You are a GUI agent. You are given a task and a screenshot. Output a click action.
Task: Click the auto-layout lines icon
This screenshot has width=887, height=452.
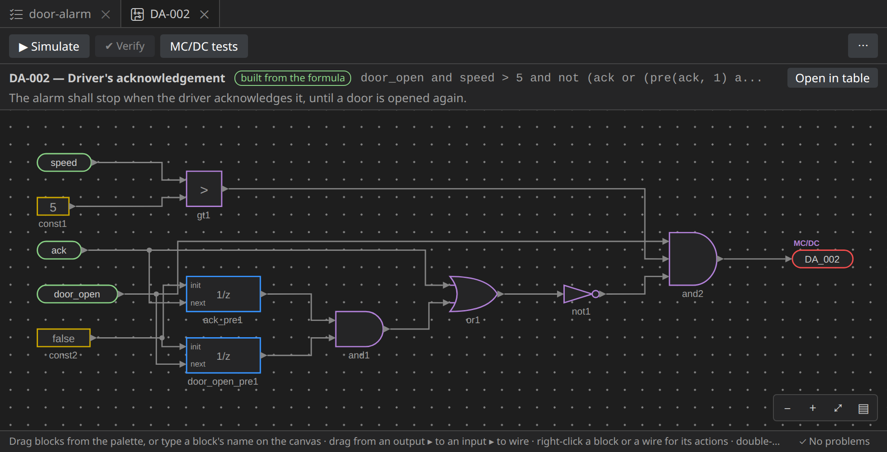click(863, 408)
